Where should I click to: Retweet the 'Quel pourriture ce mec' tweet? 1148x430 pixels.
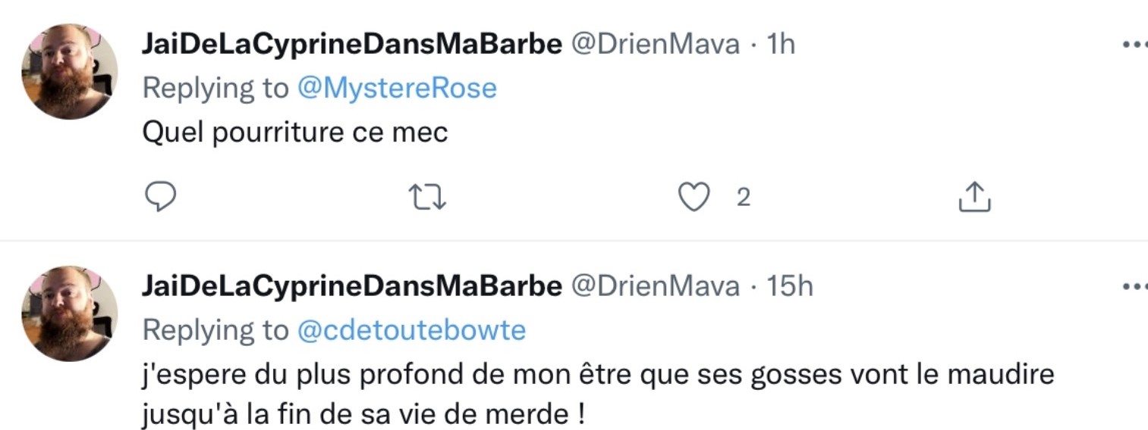[427, 198]
